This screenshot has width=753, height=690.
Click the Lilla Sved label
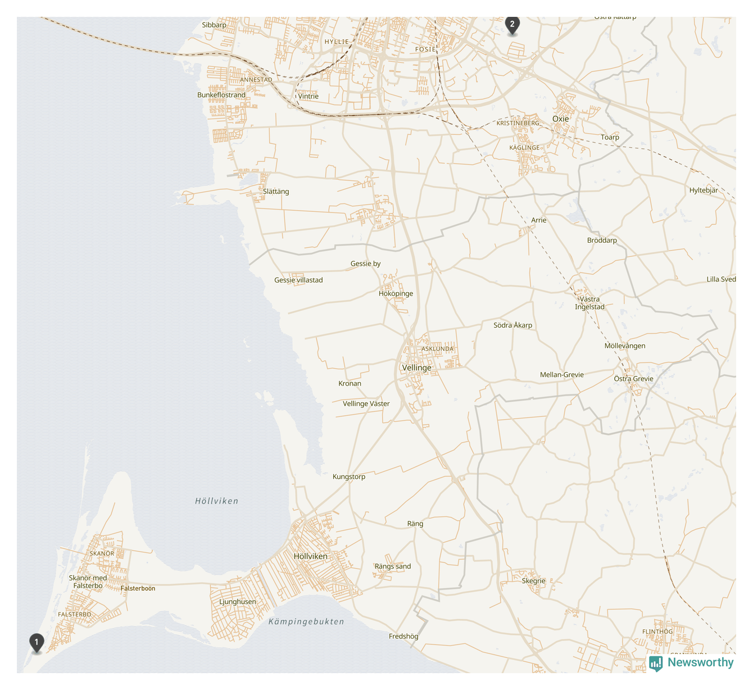pos(721,279)
